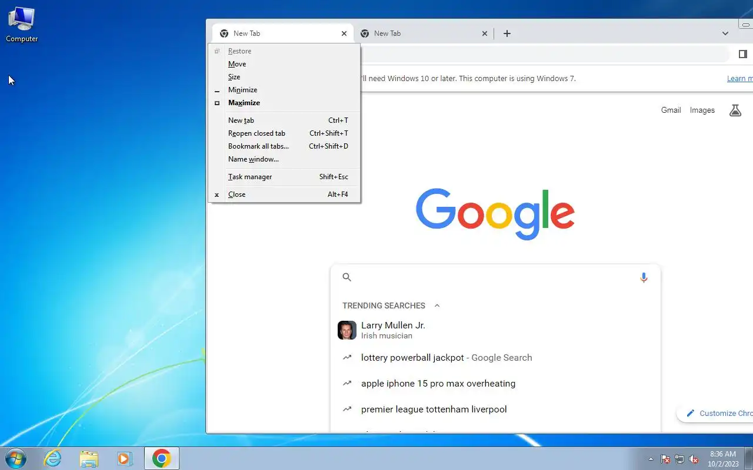Collapse the Trending Searches section
753x470 pixels.
click(437, 305)
